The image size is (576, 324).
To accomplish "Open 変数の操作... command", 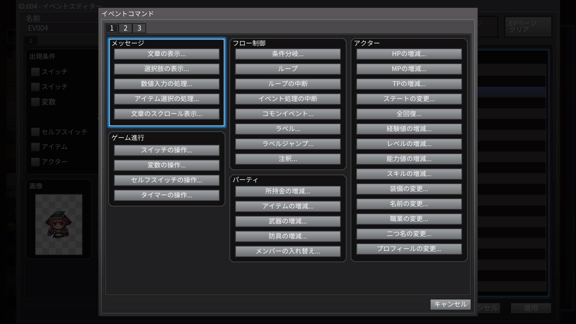I will pyautogui.click(x=166, y=165).
